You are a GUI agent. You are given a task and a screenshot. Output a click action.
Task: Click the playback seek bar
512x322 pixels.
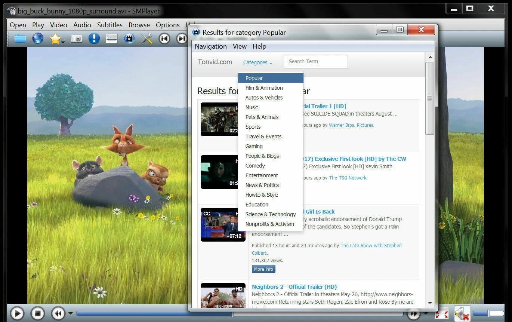click(x=239, y=313)
